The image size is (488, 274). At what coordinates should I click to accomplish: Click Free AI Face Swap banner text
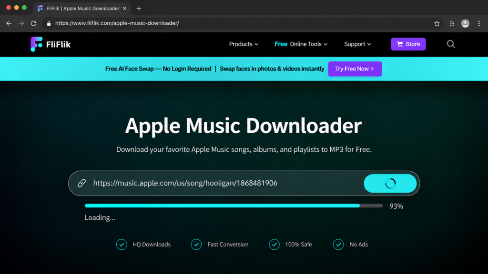[158, 68]
